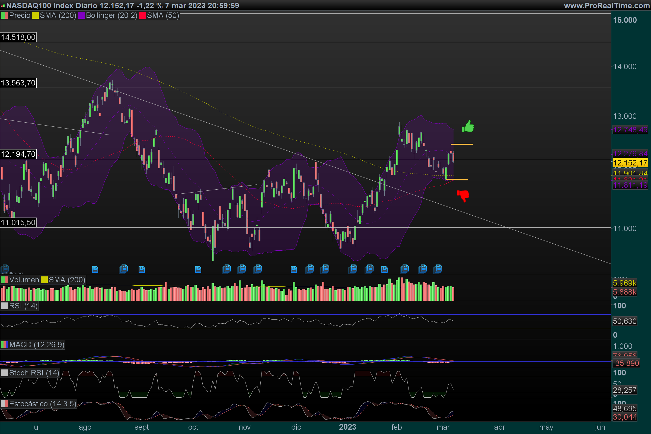The height and width of the screenshot is (434, 651).
Task: Click the 13.563,70 horizontal level label
Action: (x=18, y=83)
